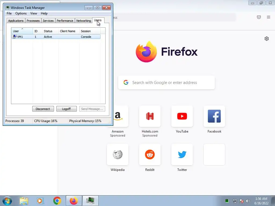Click the empty shortcut tile
The width and height of the screenshot is (275, 206).
pos(214,154)
